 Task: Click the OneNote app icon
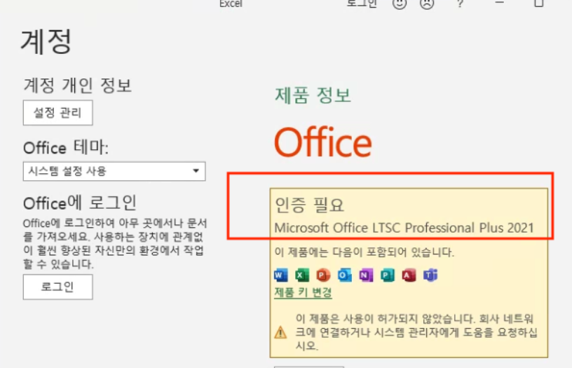coord(366,275)
